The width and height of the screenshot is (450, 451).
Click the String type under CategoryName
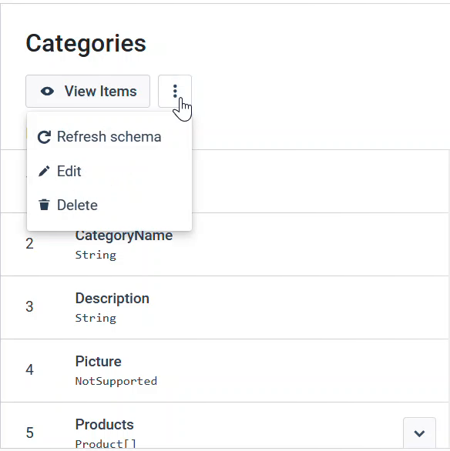(96, 255)
